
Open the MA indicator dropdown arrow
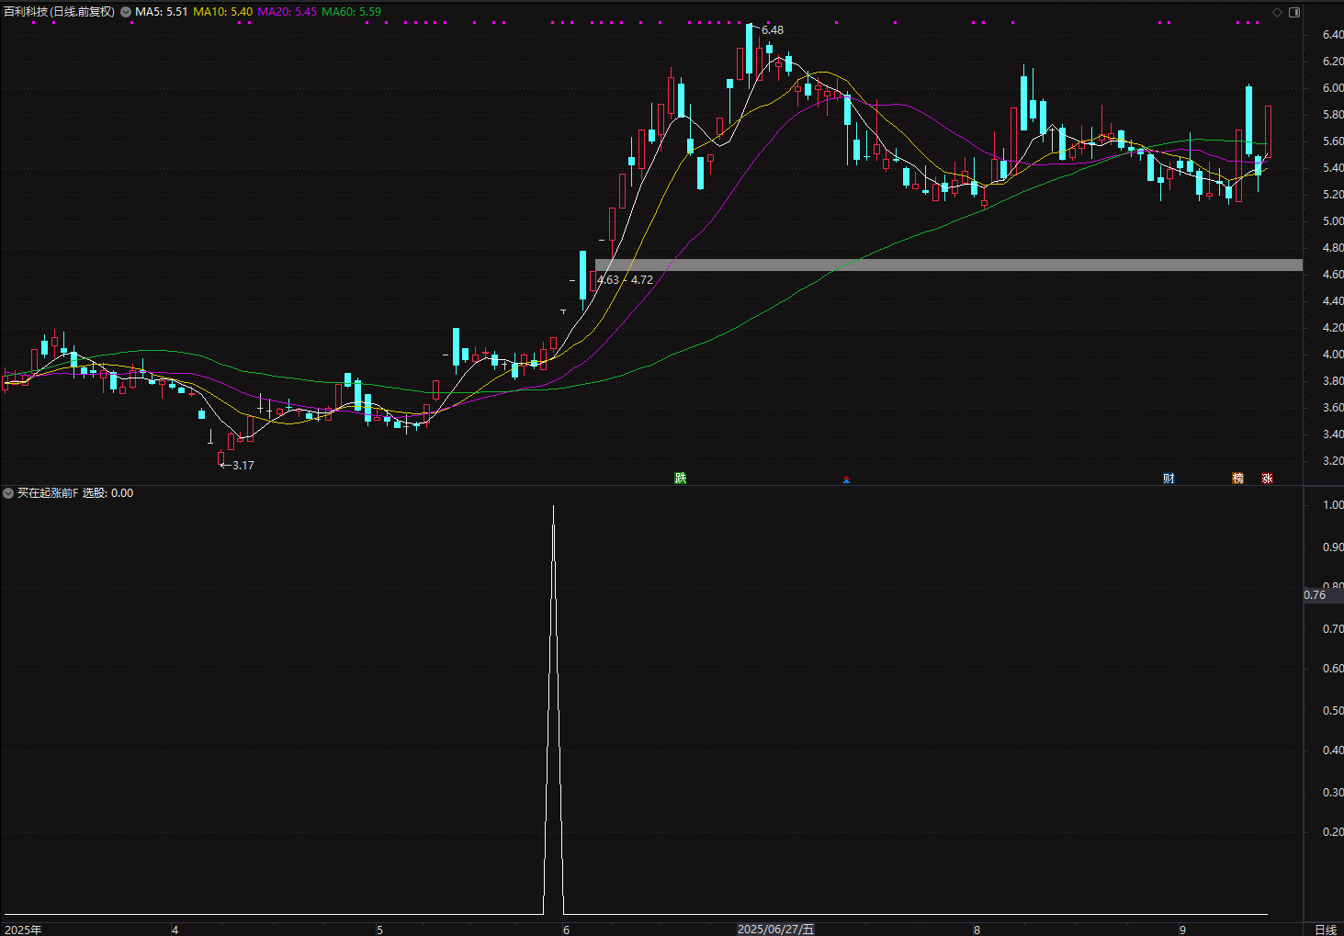click(x=126, y=12)
